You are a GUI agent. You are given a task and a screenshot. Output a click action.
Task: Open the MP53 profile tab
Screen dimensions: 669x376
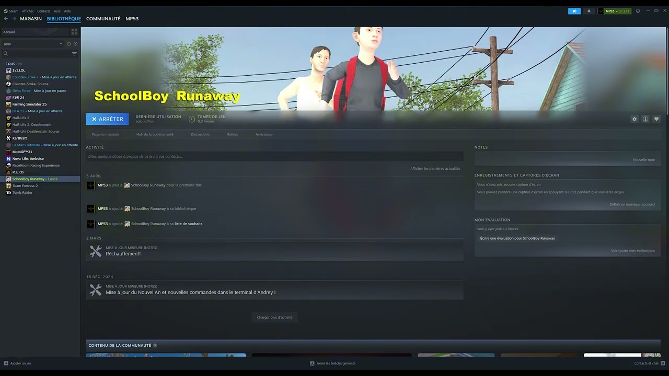pos(132,19)
